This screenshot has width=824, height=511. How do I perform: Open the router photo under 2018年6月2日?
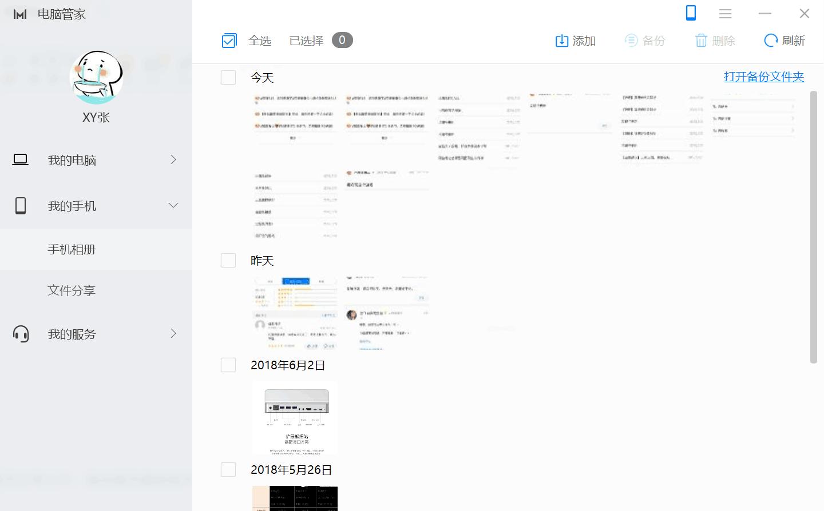pos(294,417)
